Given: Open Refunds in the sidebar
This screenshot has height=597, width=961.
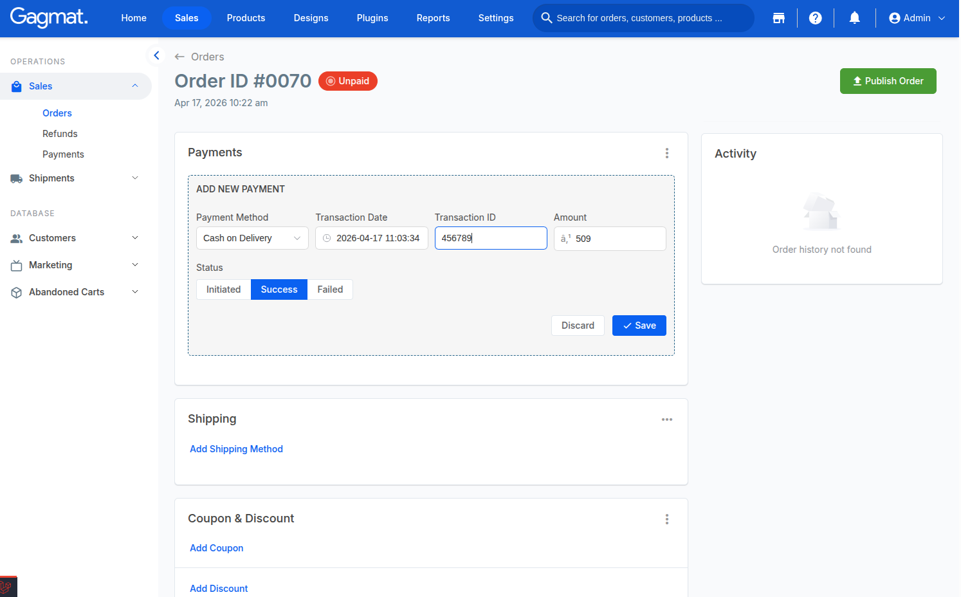Looking at the screenshot, I should (x=60, y=134).
